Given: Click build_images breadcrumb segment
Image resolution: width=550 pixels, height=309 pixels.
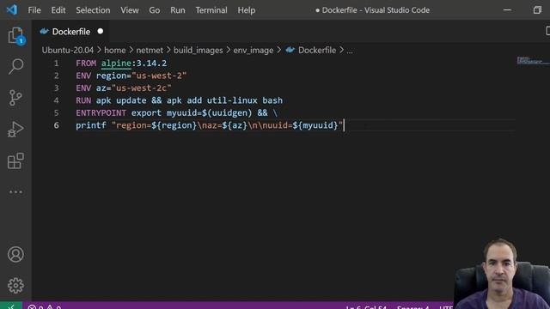Looking at the screenshot, I should pyautogui.click(x=199, y=50).
